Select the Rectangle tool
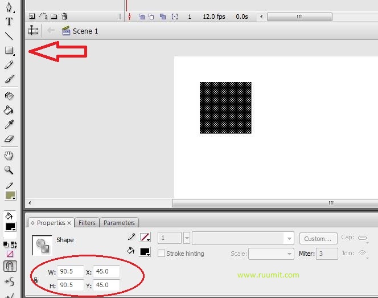378x298 pixels. point(10,51)
